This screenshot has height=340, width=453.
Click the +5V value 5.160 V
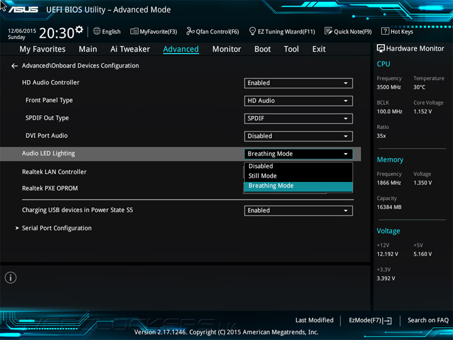[423, 254]
